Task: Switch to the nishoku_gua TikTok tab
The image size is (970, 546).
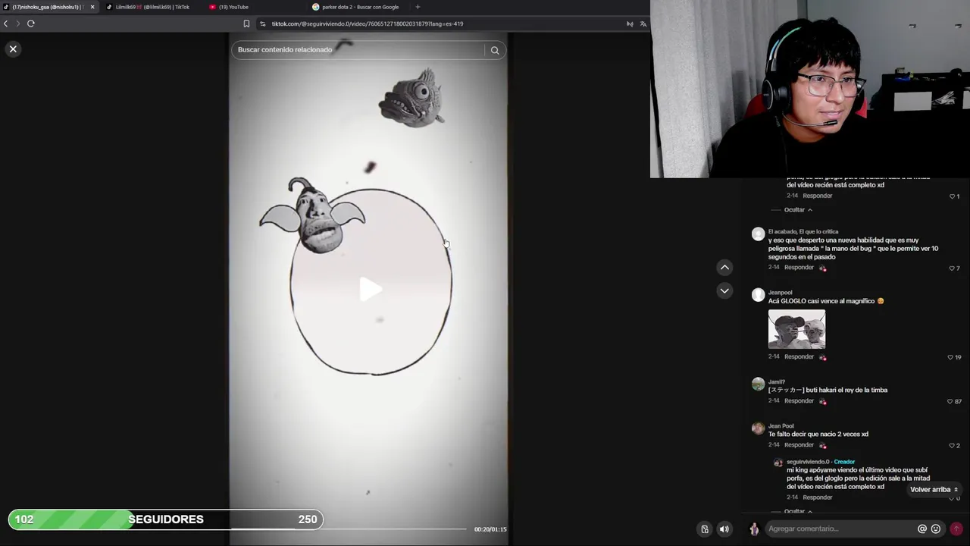Action: (45, 7)
